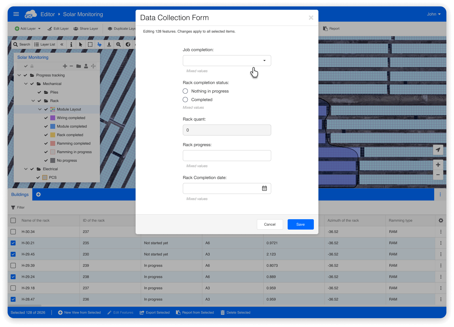The width and height of the screenshot is (454, 327).
Task: Add new table tab with plus icon
Action: (38, 194)
